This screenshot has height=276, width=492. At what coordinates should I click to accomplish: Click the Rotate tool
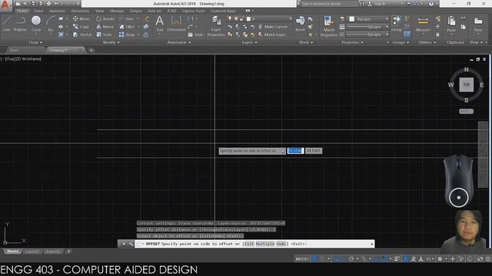[105, 18]
